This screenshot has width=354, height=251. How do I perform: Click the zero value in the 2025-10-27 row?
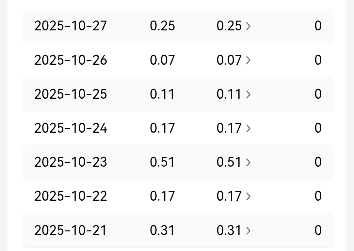tap(318, 26)
